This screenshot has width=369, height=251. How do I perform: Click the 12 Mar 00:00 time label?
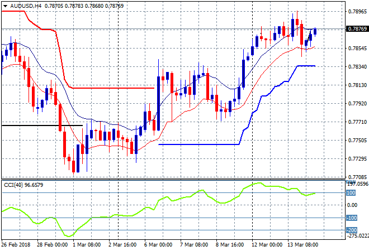pyautogui.click(x=267, y=245)
